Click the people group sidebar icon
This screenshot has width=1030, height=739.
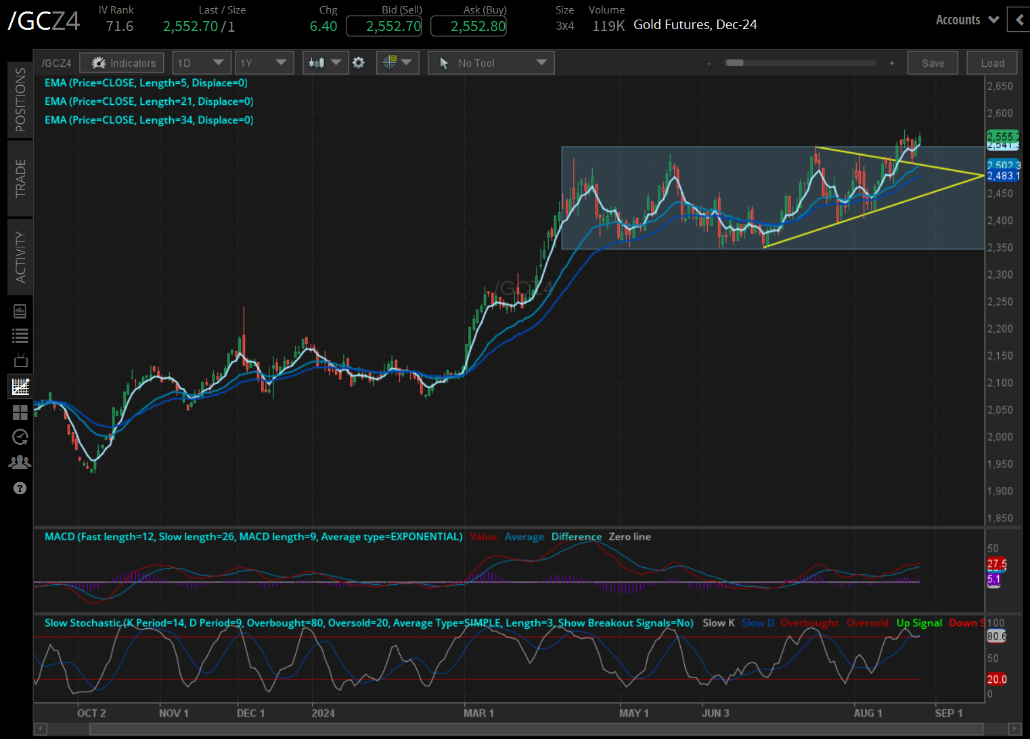pyautogui.click(x=20, y=462)
